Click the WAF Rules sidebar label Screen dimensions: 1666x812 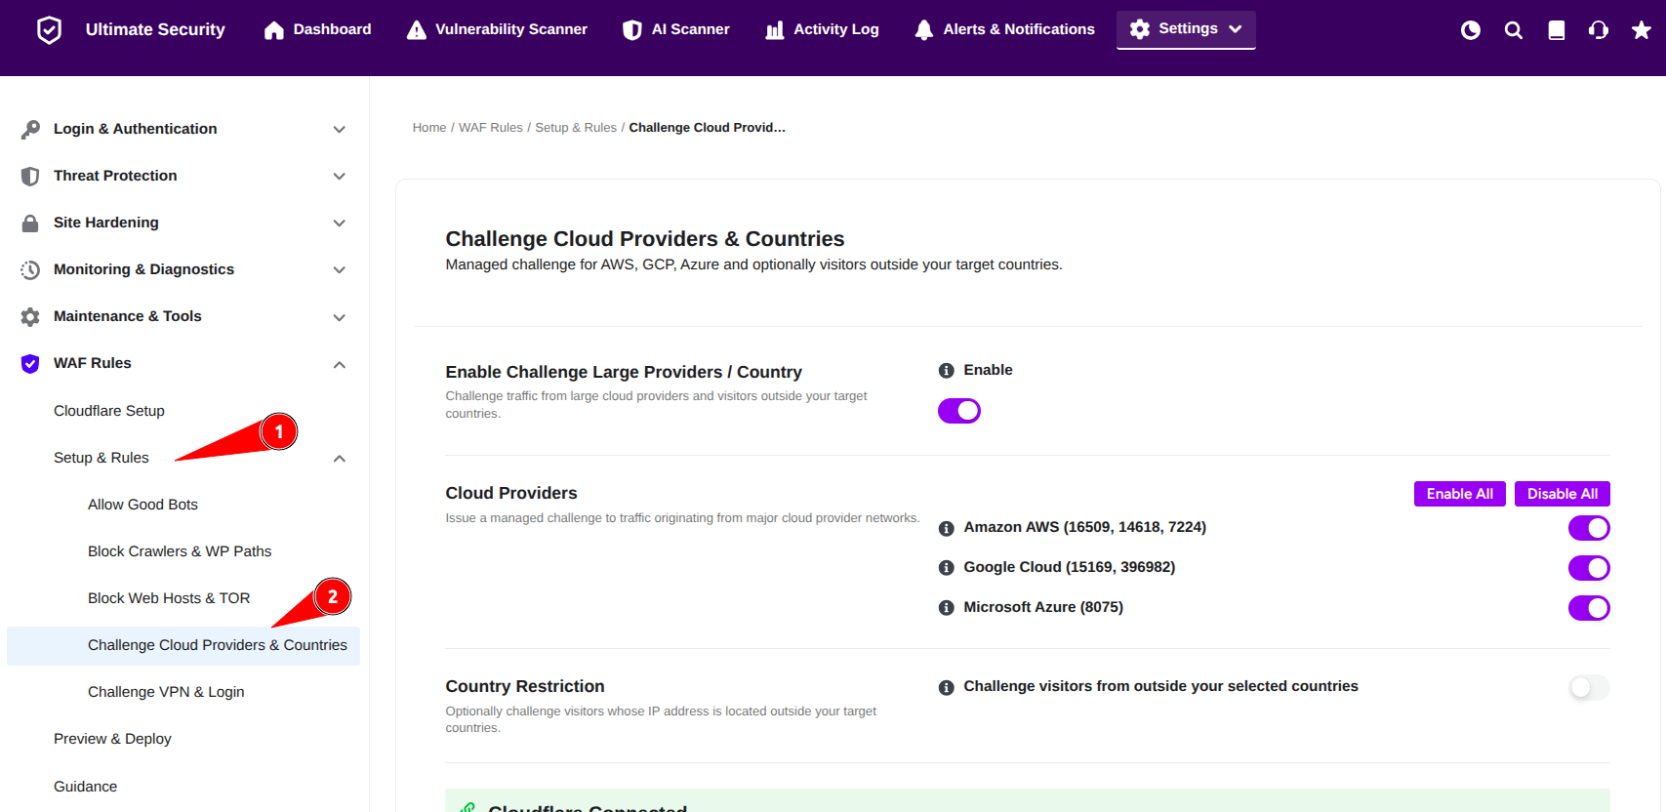coord(93,363)
